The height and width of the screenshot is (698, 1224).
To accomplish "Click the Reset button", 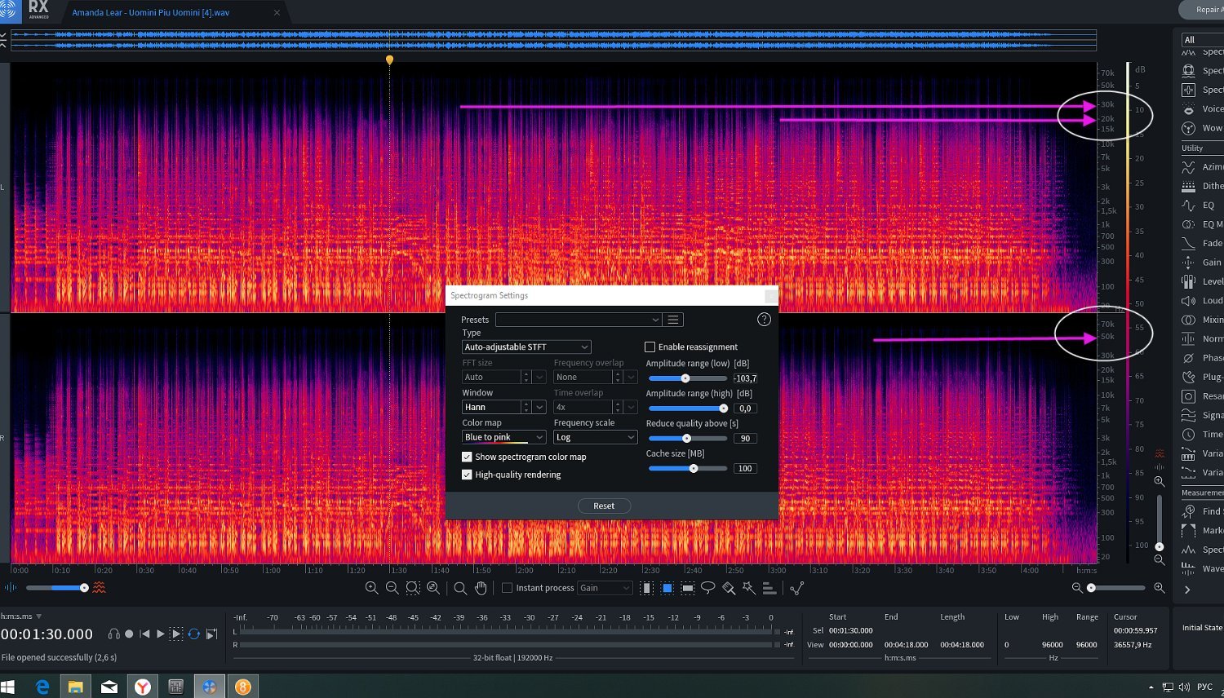I will pos(604,506).
